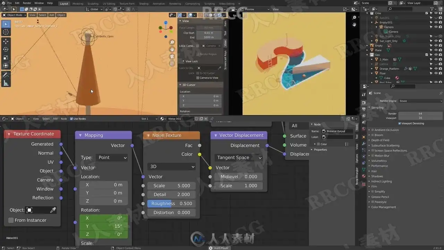Enable the From Instancer checkbox
Image resolution: width=444 pixels, height=250 pixels.
pyautogui.click(x=11, y=220)
